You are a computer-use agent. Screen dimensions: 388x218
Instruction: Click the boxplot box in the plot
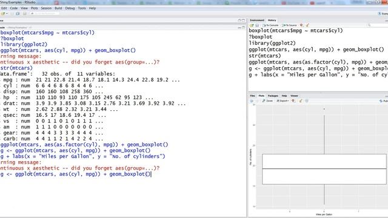point(324,170)
